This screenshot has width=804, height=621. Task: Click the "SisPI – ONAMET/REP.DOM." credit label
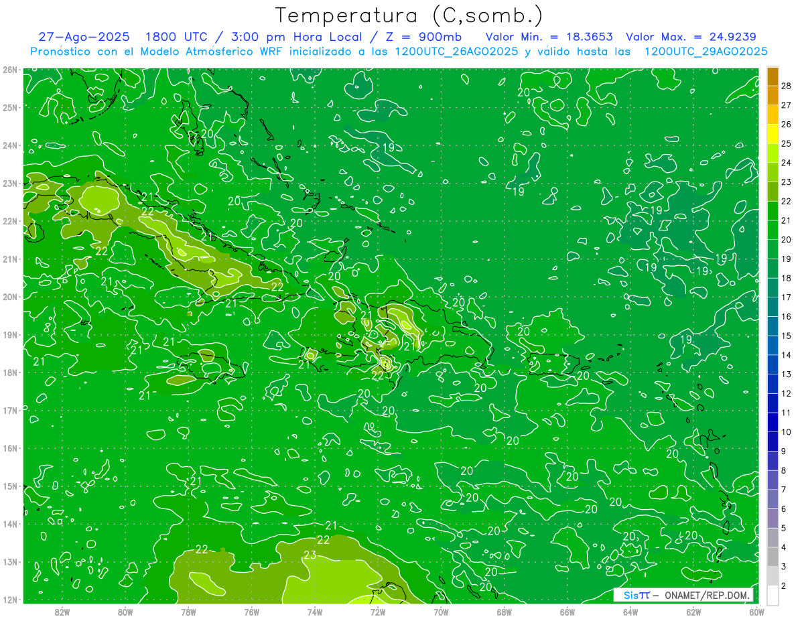click(684, 595)
